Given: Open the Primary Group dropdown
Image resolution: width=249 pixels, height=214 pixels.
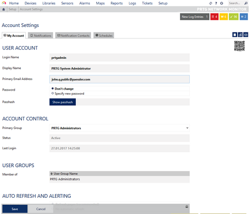Looking at the screenshot, I should (x=119, y=128).
